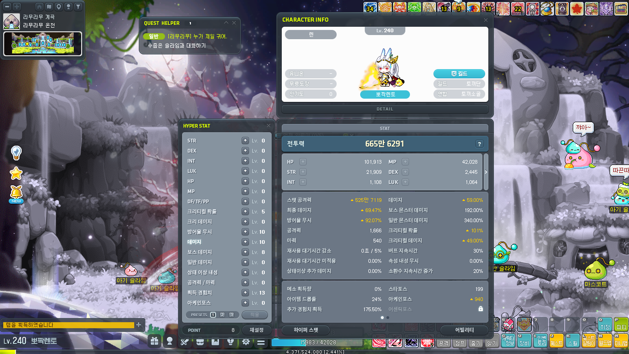The height and width of the screenshot is (354, 629).
Task: Click the red maple leaf buff icon
Action: click(x=576, y=8)
